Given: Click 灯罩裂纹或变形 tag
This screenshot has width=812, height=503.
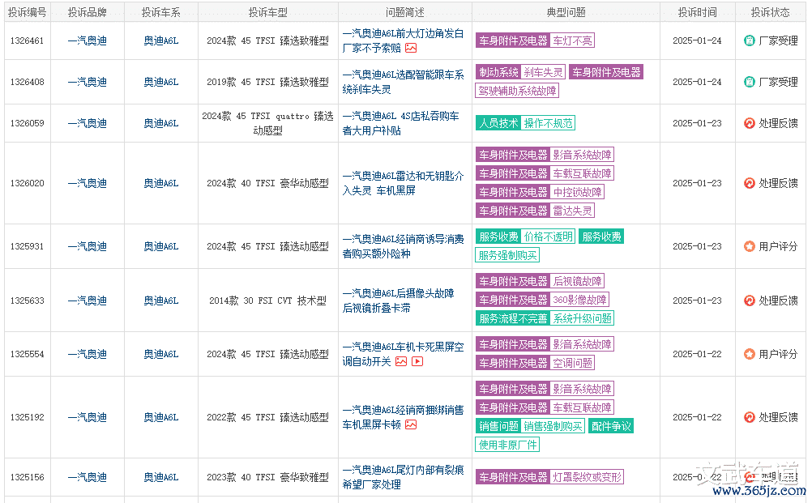Looking at the screenshot, I should pyautogui.click(x=587, y=476).
